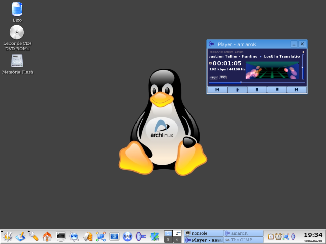Switch to virtual desktop 3 in pager

pos(168,240)
